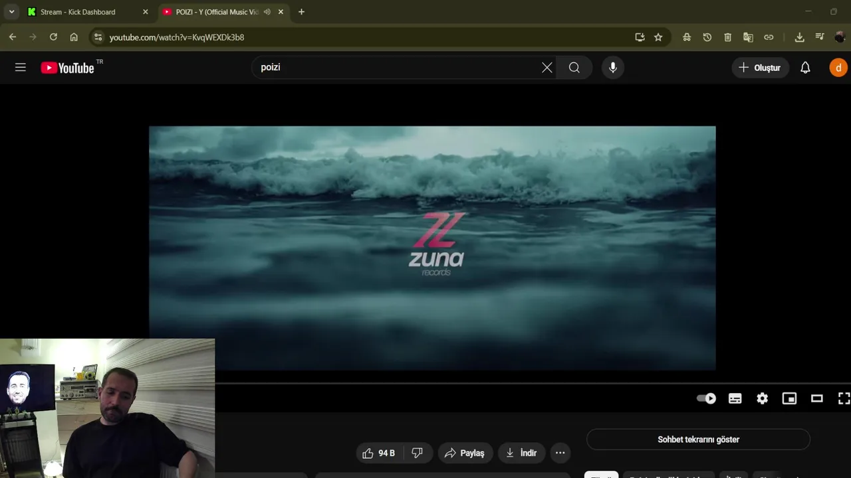Viewport: 851px width, 478px height.
Task: Open the Oluştur create menu
Action: point(760,67)
